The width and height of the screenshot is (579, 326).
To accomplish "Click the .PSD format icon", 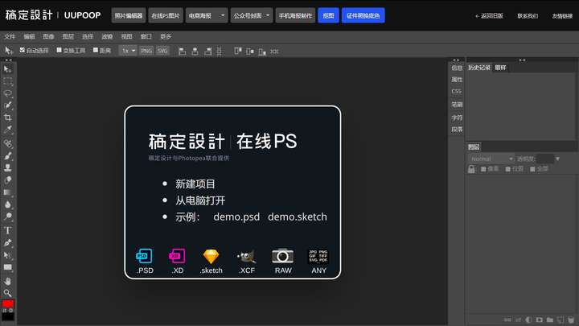I will (144, 256).
